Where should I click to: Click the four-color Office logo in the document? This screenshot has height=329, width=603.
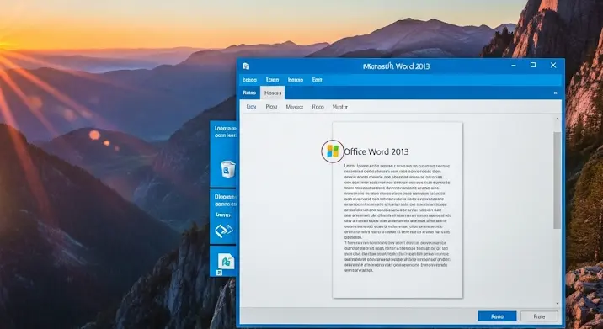click(333, 151)
